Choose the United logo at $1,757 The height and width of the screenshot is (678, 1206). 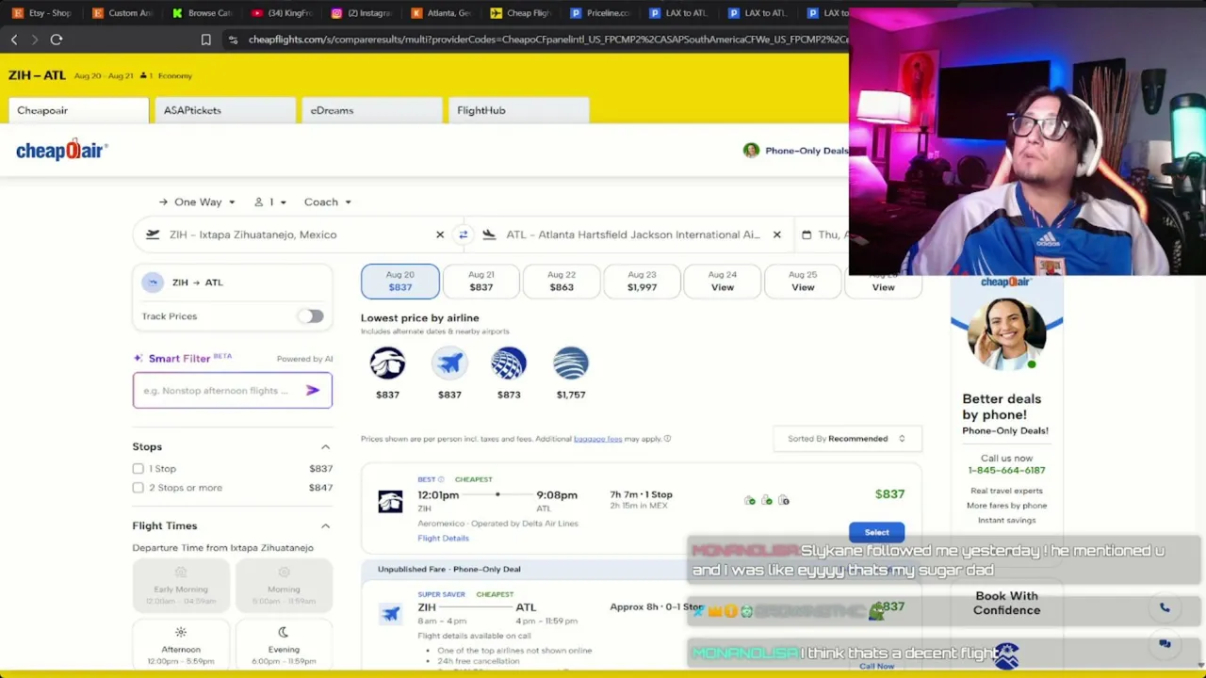(x=571, y=363)
